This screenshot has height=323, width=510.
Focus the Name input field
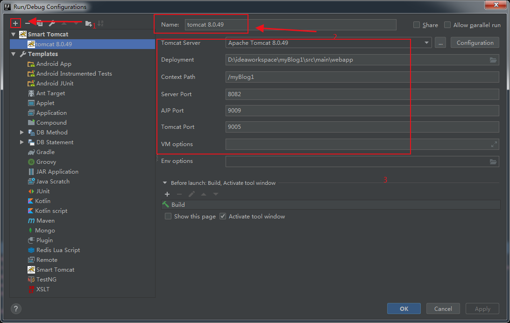290,25
